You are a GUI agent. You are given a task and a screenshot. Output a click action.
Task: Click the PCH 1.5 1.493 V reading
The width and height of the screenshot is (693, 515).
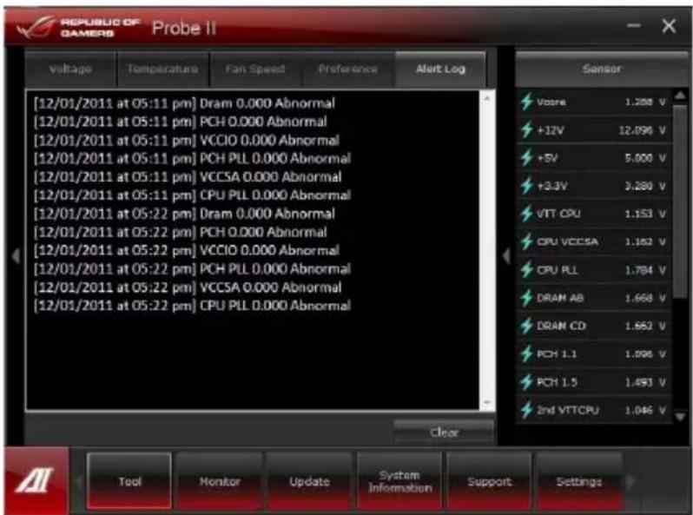click(645, 382)
